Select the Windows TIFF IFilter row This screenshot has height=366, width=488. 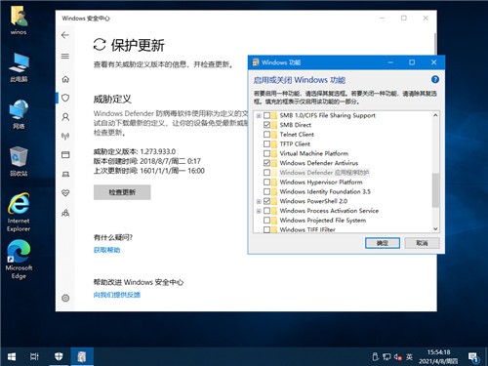pyautogui.click(x=307, y=229)
